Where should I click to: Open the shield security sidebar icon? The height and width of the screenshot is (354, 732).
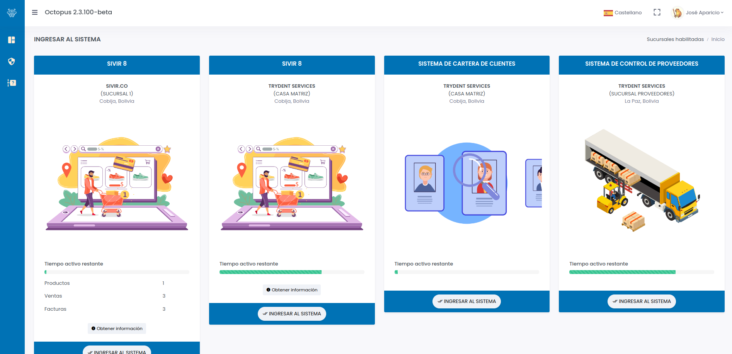tap(12, 61)
